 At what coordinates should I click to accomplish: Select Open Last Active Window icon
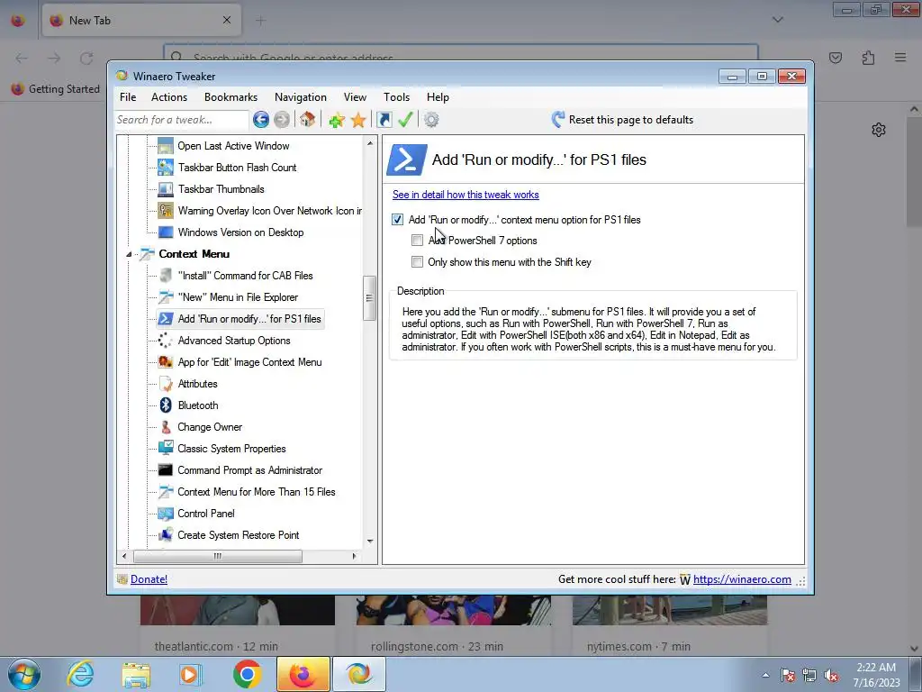[x=166, y=146]
